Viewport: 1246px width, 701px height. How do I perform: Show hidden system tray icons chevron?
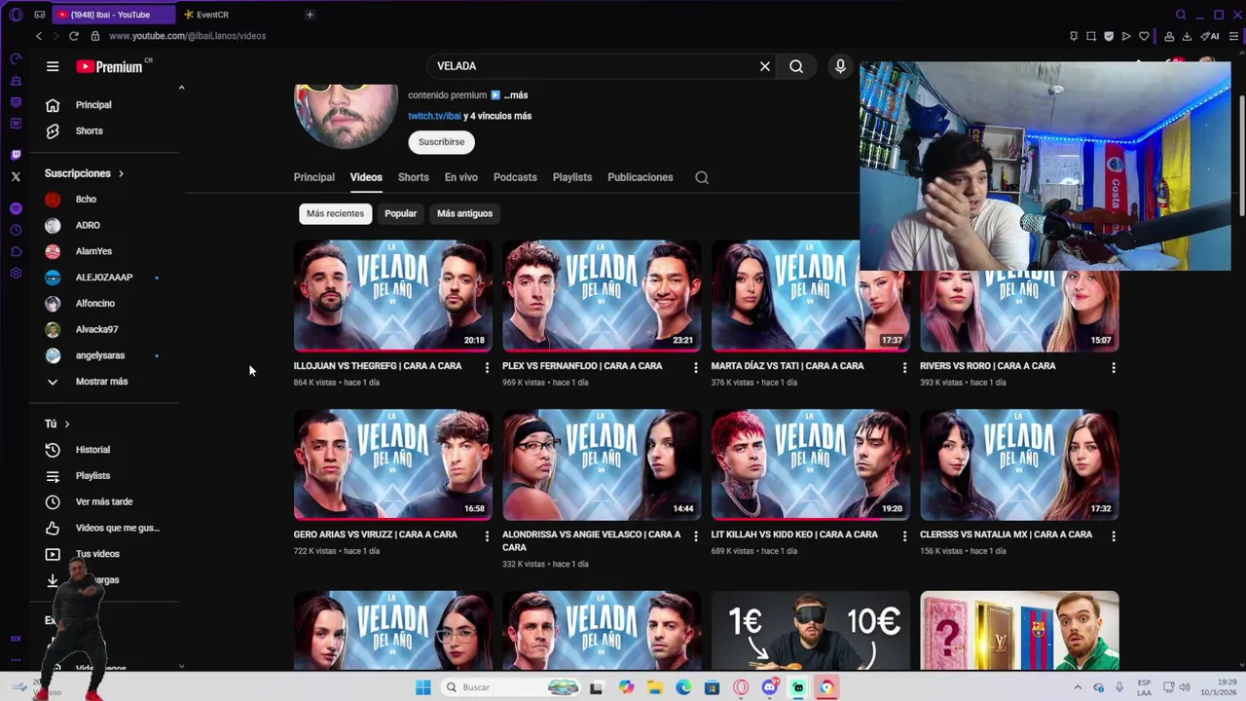point(1078,687)
